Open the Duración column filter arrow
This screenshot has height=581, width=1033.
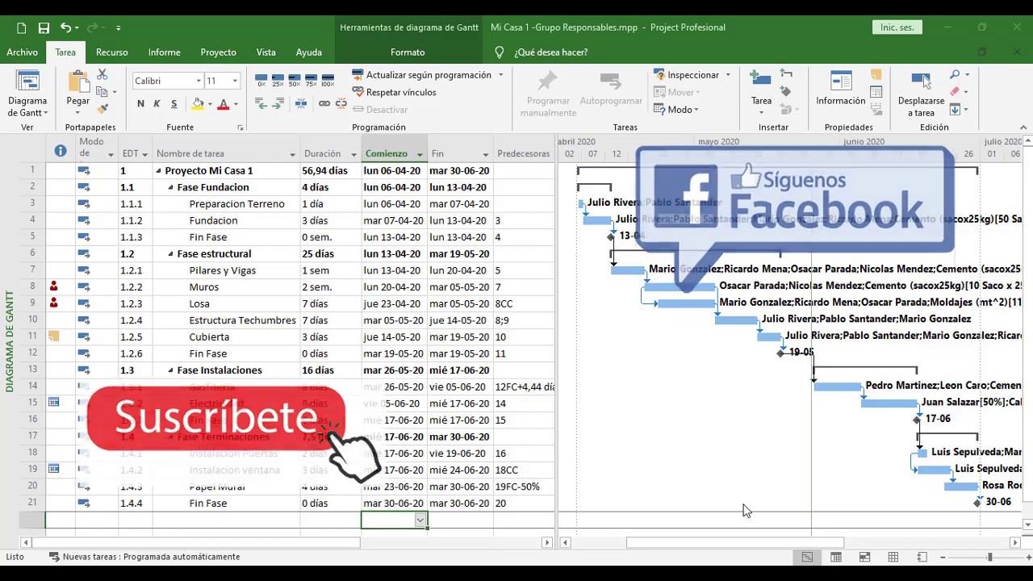point(353,154)
